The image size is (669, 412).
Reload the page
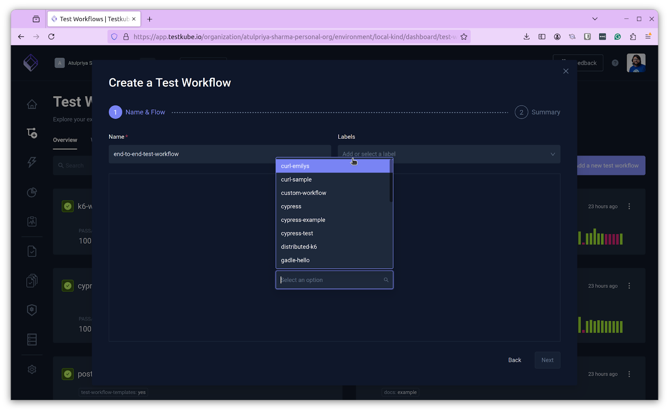[51, 37]
